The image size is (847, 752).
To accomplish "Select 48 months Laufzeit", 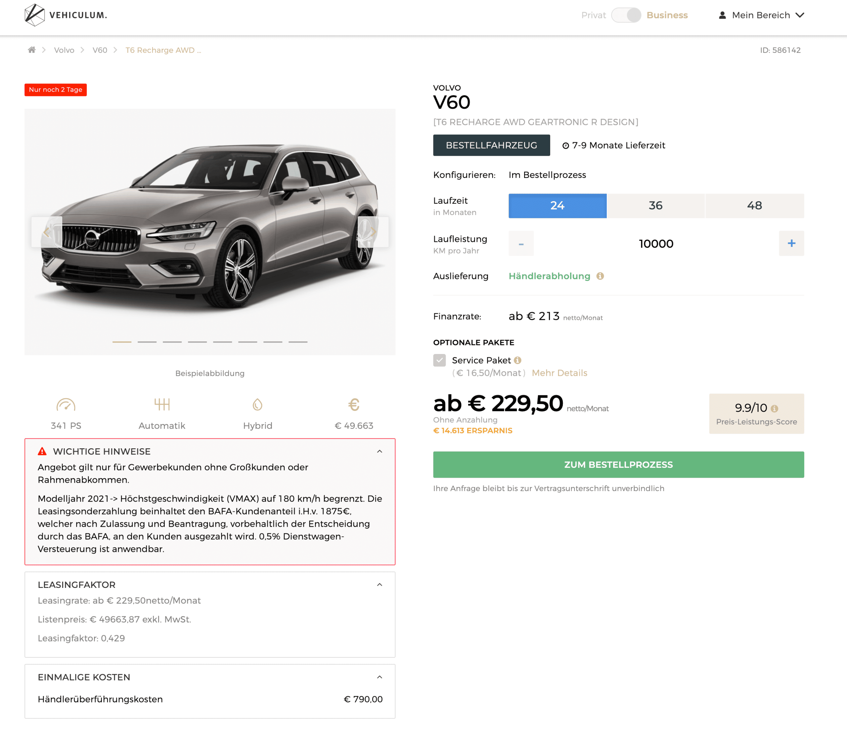I will point(755,205).
